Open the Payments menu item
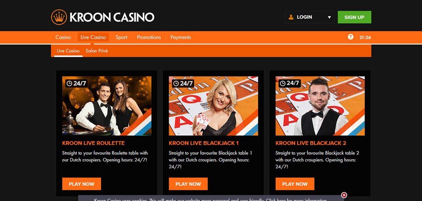This screenshot has width=422, height=201. (x=181, y=37)
